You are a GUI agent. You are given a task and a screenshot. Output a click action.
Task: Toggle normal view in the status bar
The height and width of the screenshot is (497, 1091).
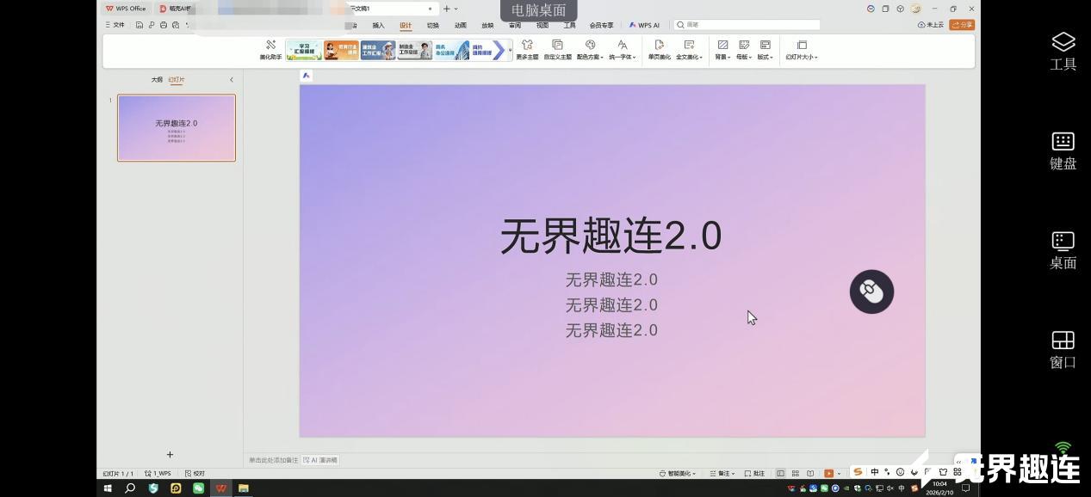[779, 472]
